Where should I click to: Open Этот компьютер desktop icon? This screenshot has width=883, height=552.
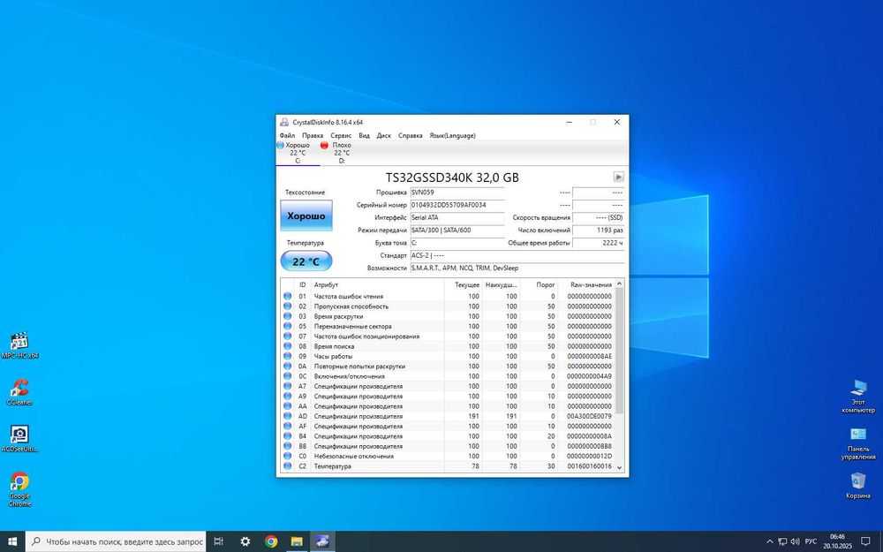click(x=858, y=396)
